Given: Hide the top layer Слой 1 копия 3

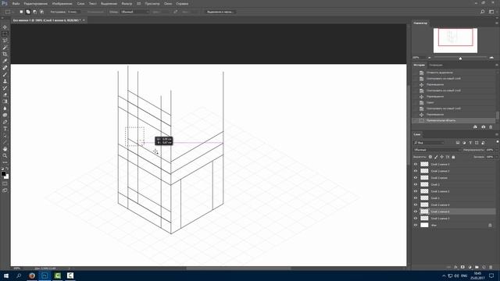Looking at the screenshot, I should [416, 164].
